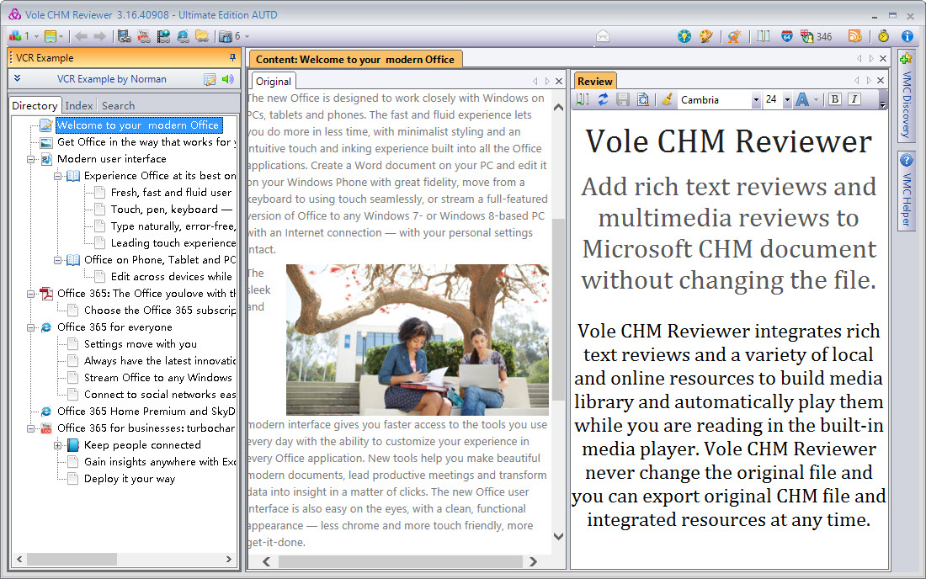Image resolution: width=926 pixels, height=579 pixels.
Task: Open the Cambria font name dropdown
Action: pos(755,100)
